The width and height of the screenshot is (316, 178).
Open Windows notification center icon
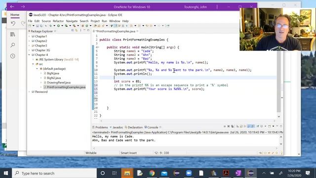(308, 173)
